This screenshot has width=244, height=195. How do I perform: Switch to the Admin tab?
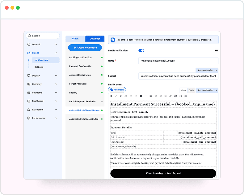coord(75,39)
